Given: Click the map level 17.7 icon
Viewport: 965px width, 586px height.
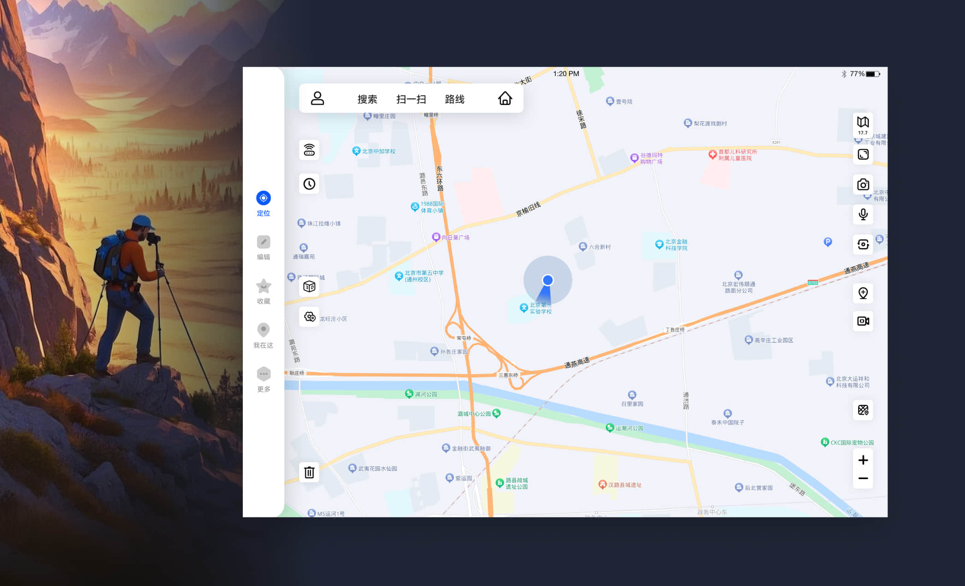Looking at the screenshot, I should pyautogui.click(x=863, y=125).
